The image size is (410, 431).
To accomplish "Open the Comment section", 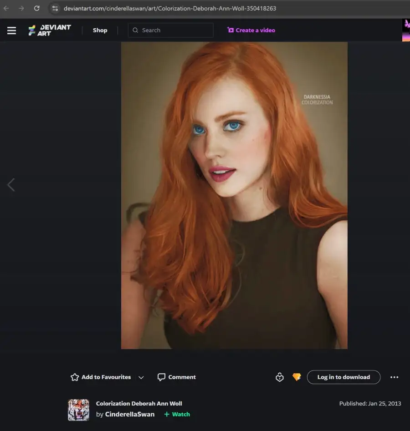I will pos(176,377).
